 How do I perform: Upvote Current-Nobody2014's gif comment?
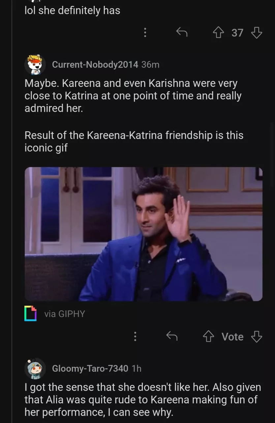(x=208, y=337)
